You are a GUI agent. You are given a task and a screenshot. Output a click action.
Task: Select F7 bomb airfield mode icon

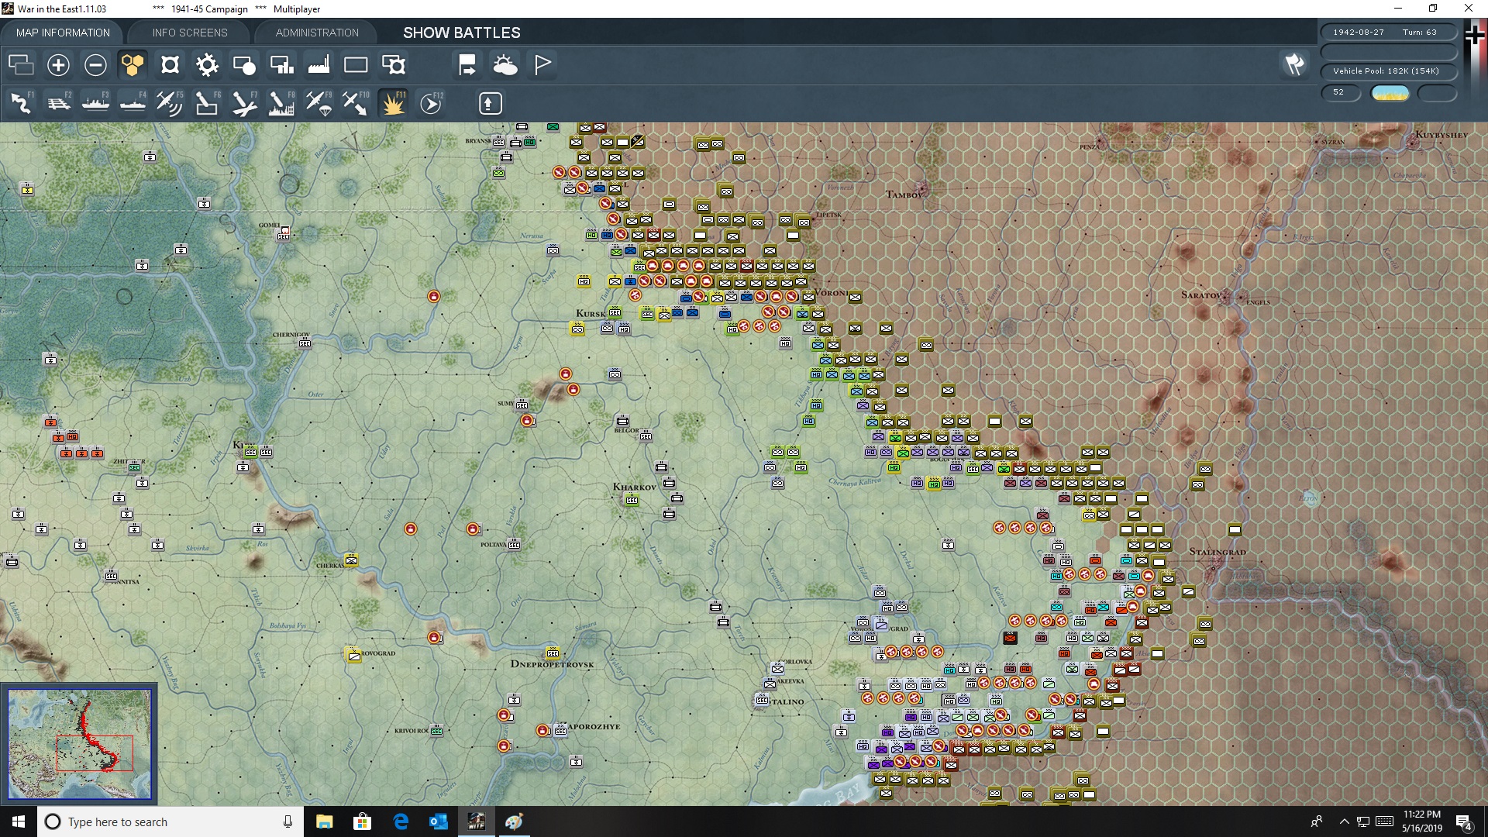pos(244,103)
